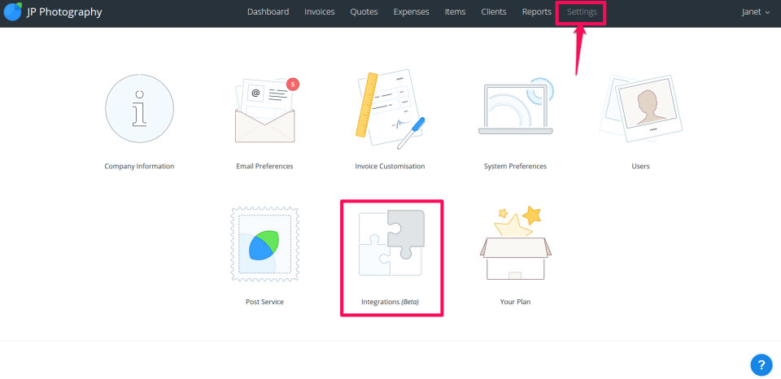The image size is (781, 379).
Task: Click the Company Information label
Action: (139, 167)
